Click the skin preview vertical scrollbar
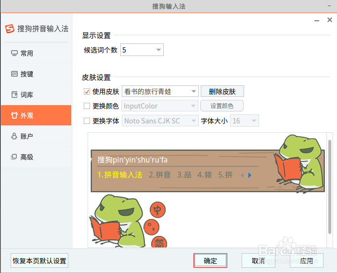This screenshot has height=273, width=337. point(330,187)
